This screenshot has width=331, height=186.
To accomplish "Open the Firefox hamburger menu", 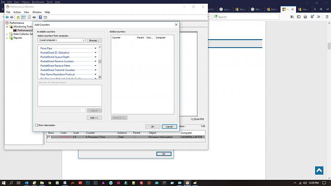I will tap(327, 17).
